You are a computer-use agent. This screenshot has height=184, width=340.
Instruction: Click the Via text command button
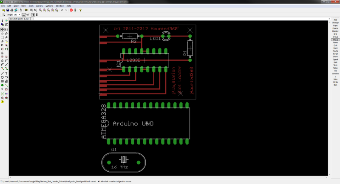(x=335, y=71)
